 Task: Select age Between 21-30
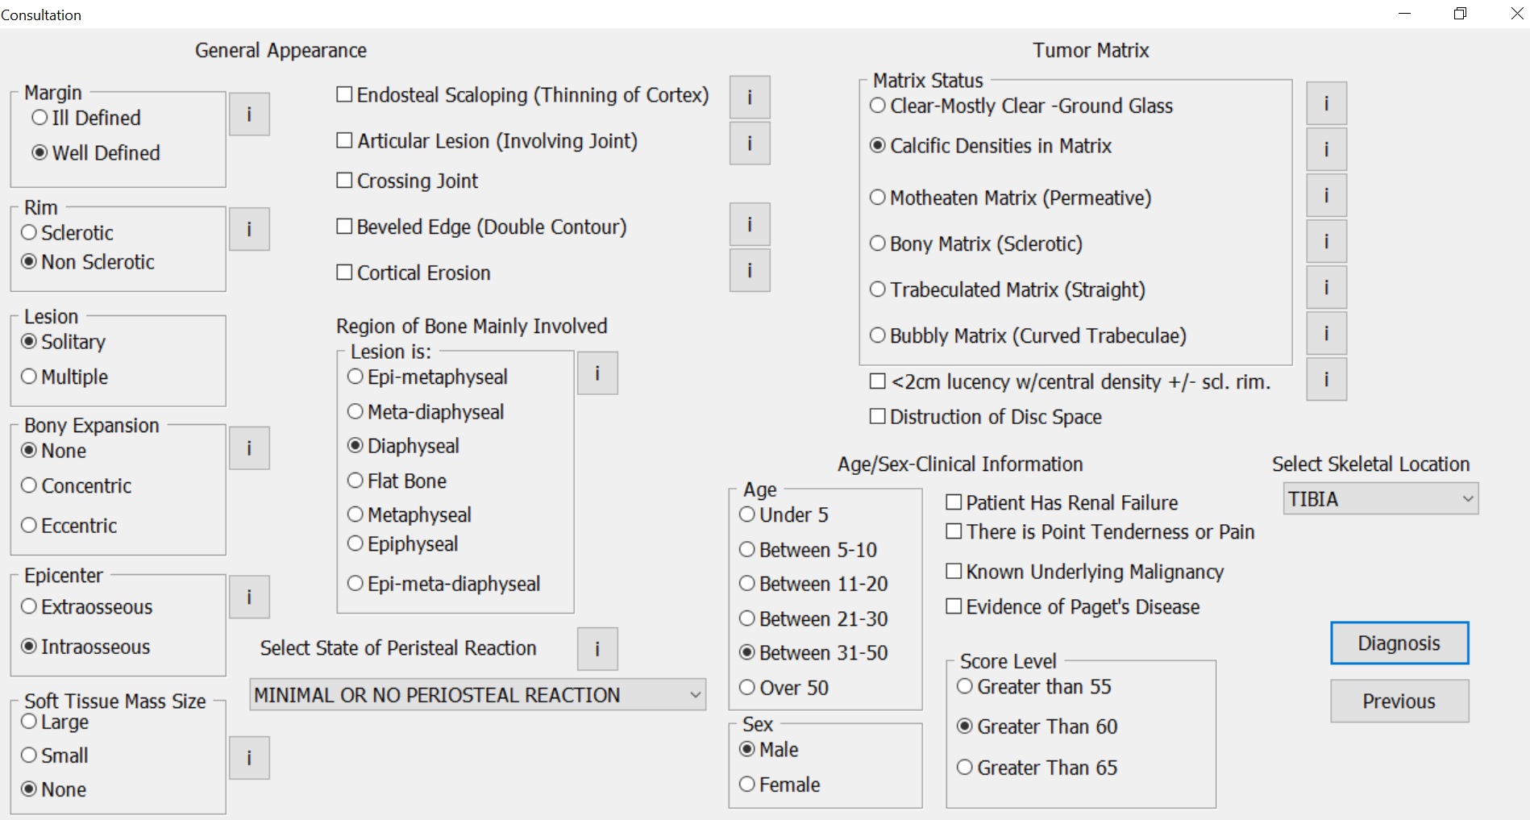click(x=814, y=618)
